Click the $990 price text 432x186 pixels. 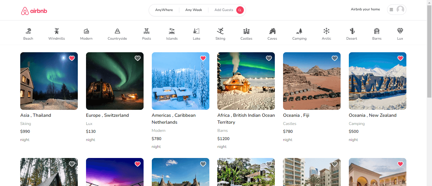25,132
